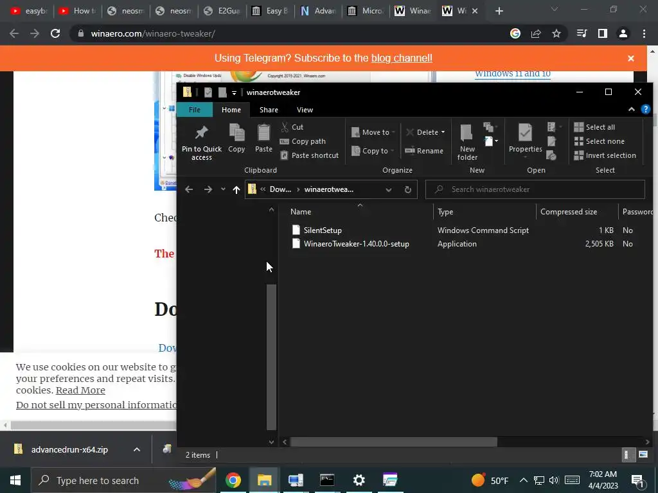Click Paste shortcut in ribbon
The image size is (658, 493).
click(309, 155)
